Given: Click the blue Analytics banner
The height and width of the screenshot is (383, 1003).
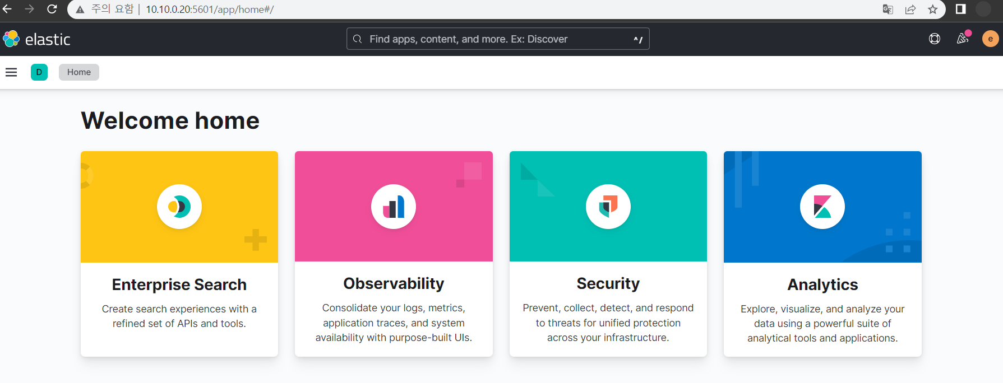Looking at the screenshot, I should (x=822, y=207).
